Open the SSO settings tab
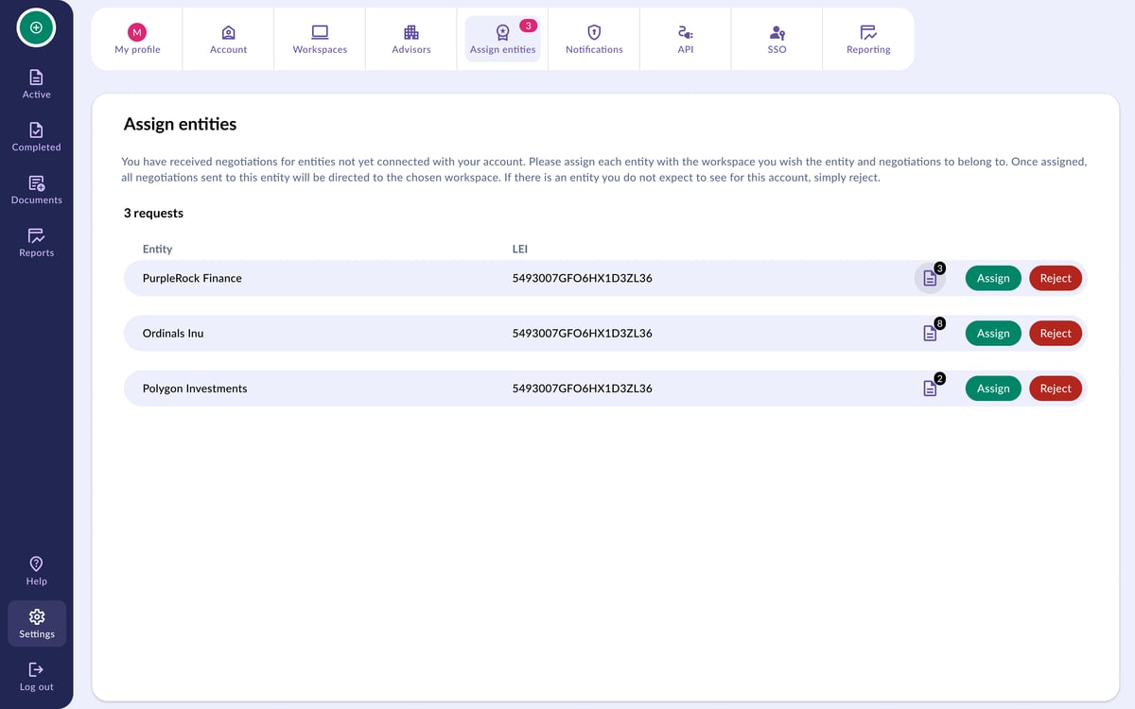The image size is (1135, 709). [x=777, y=40]
